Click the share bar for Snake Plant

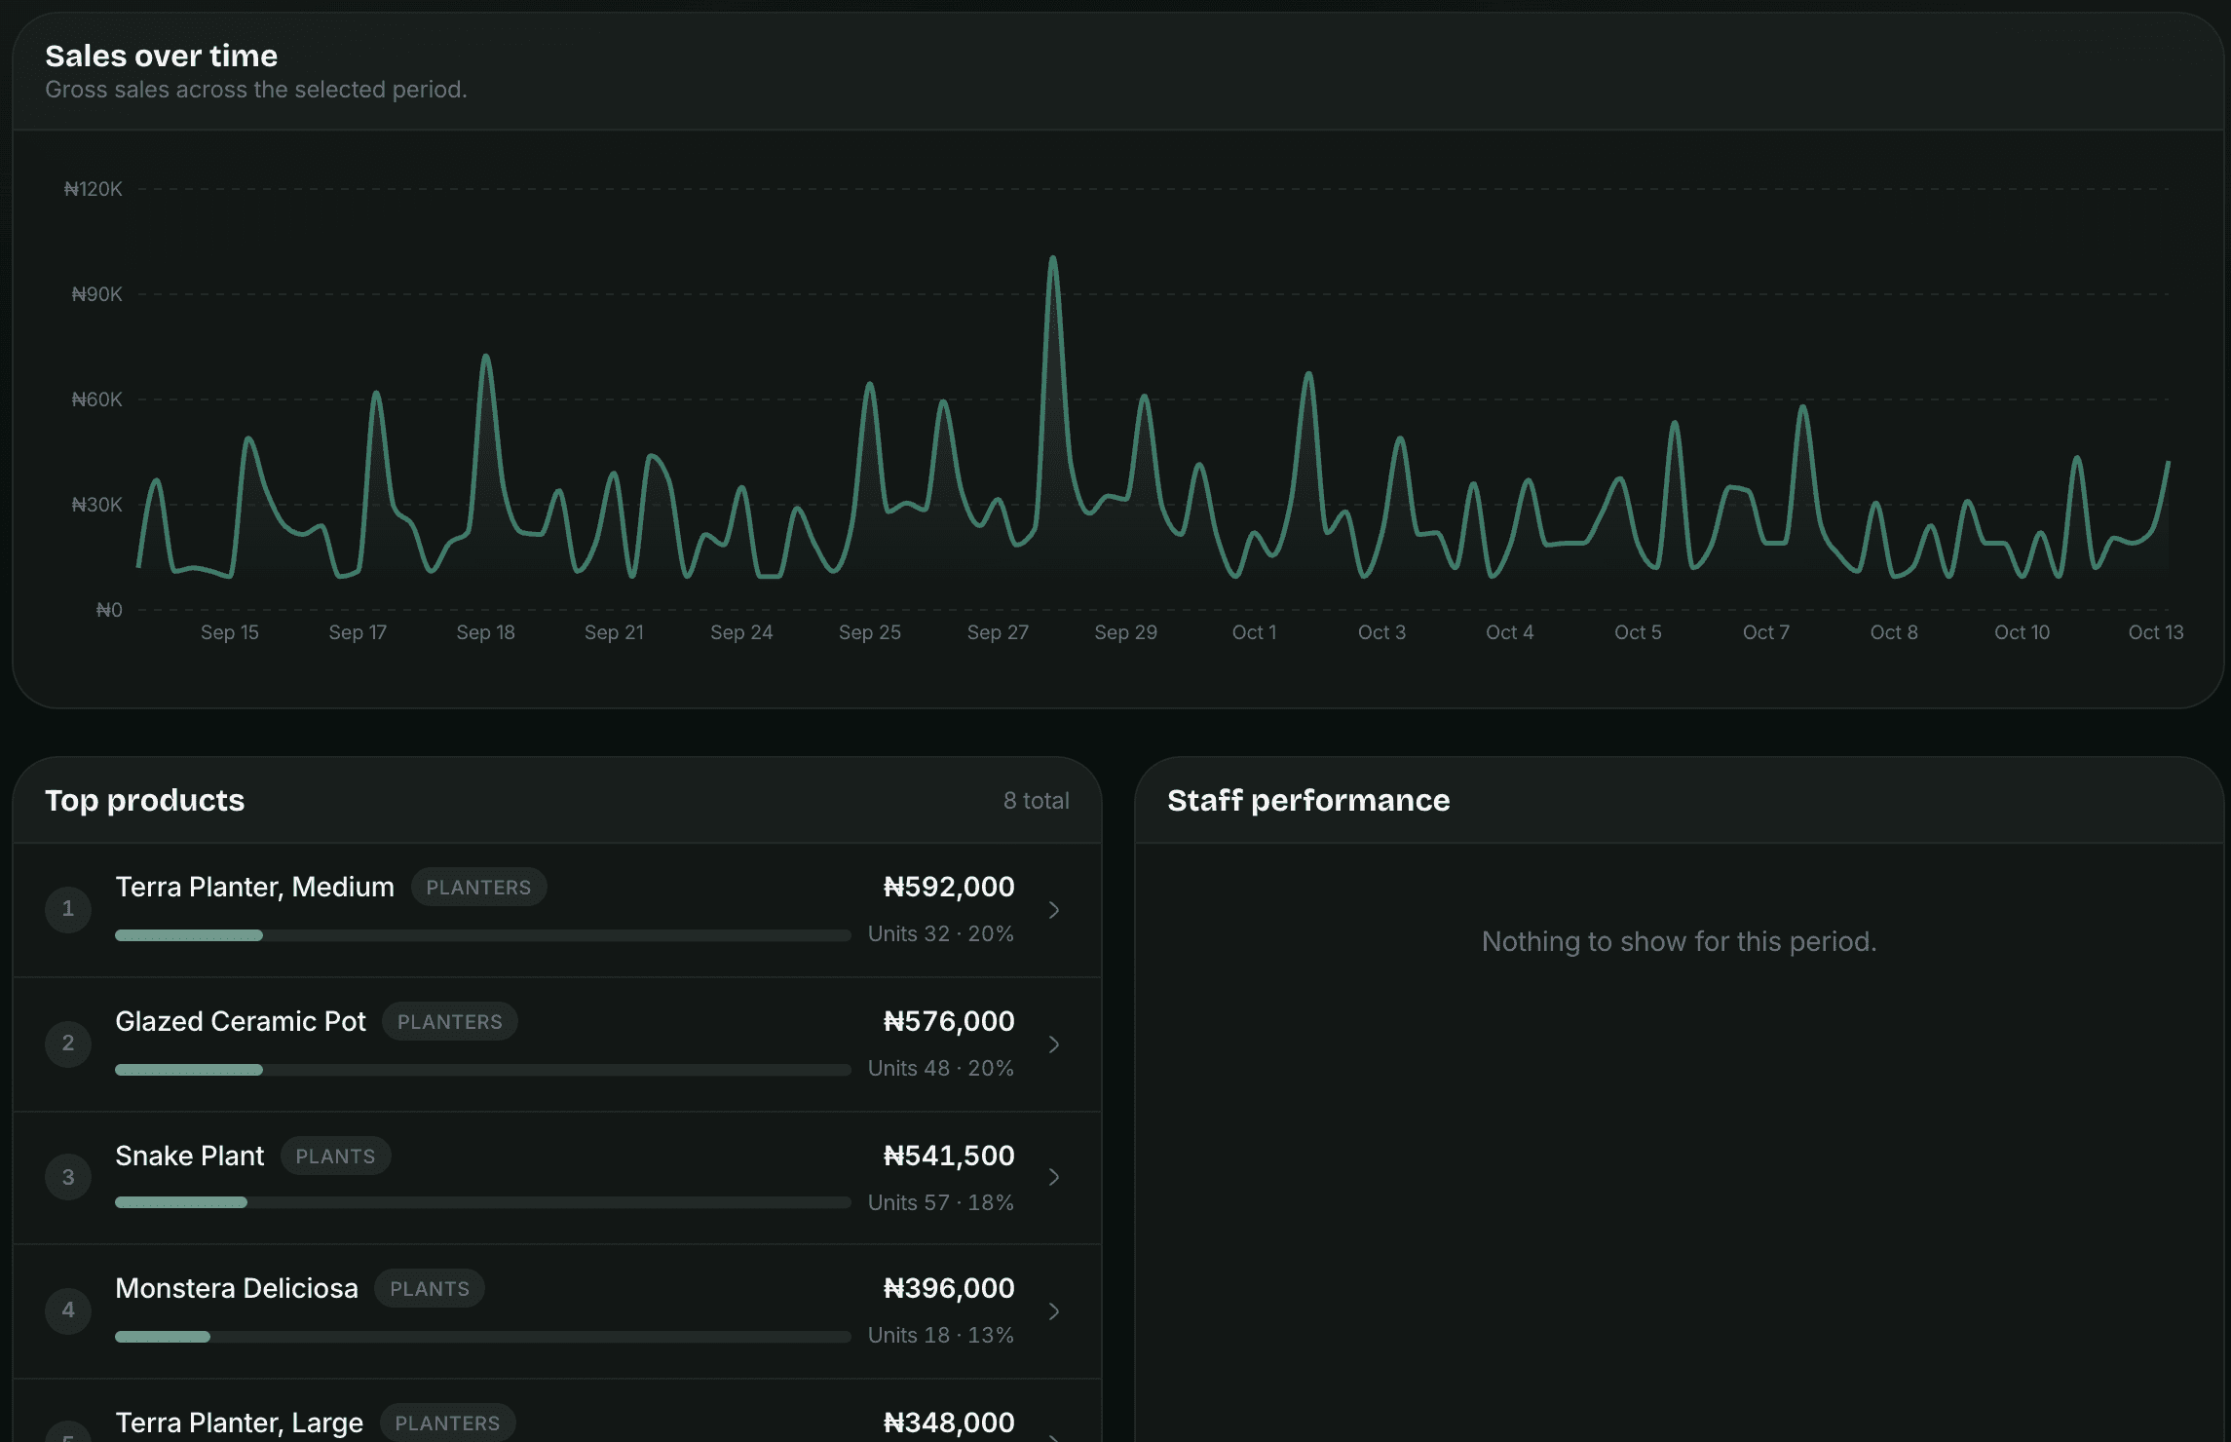tap(483, 1202)
